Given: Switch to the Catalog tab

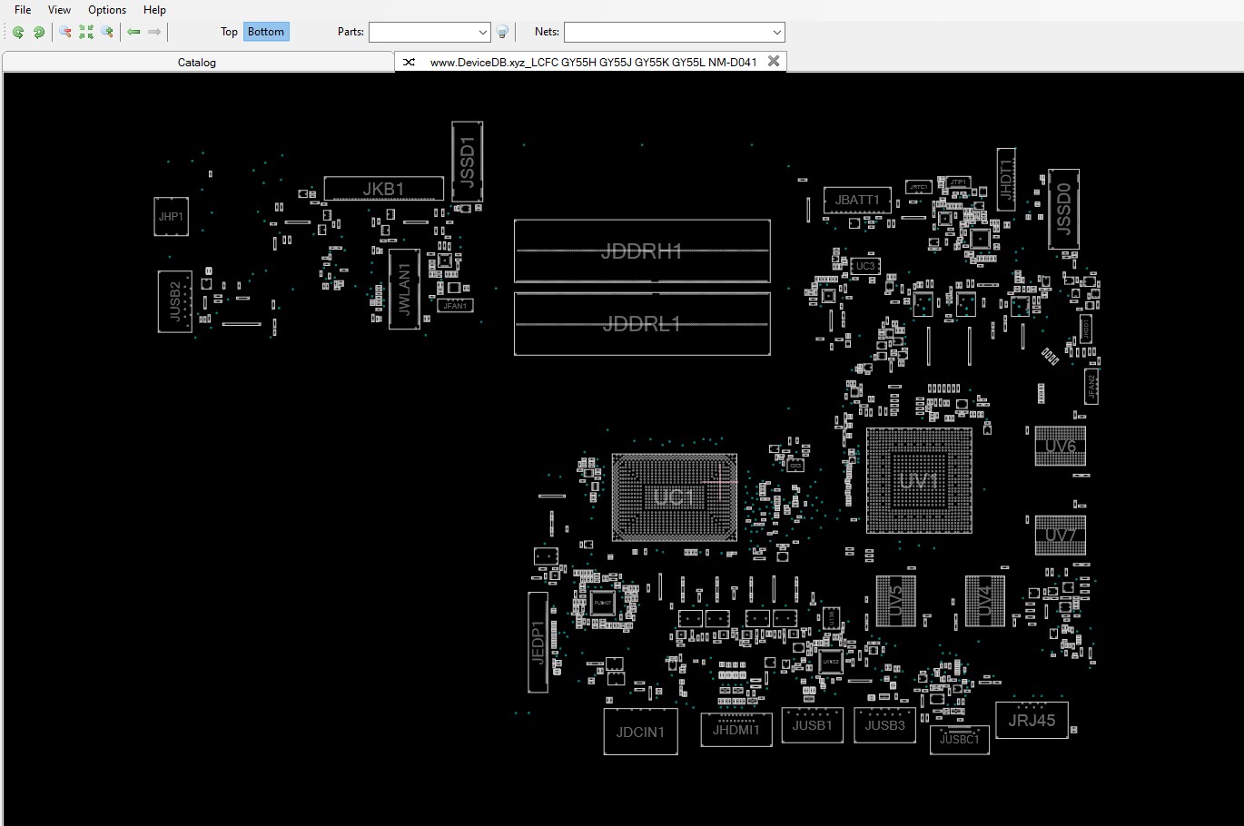Looking at the screenshot, I should [196, 62].
